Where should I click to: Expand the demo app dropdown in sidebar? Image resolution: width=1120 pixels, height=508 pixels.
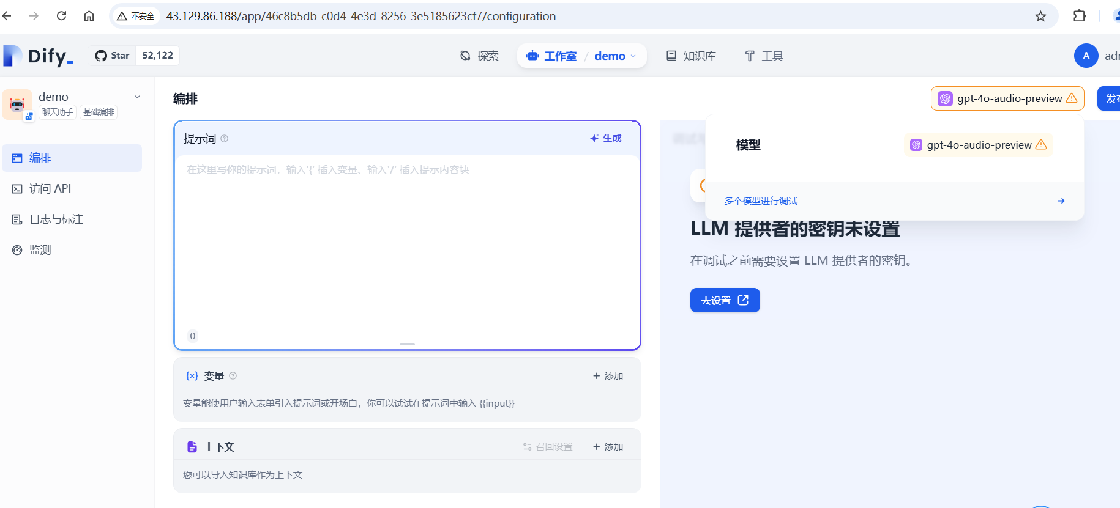click(x=138, y=97)
